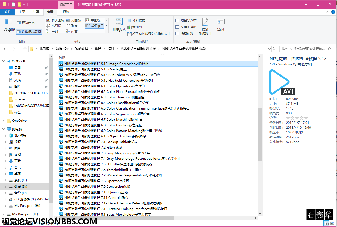Switch layout to 内容
The height and width of the screenshot is (227, 337).
click(x=72, y=31)
